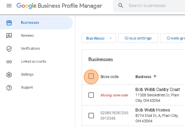Open the hamburger main menu
The width and height of the screenshot is (185, 127).
(x=9, y=6)
